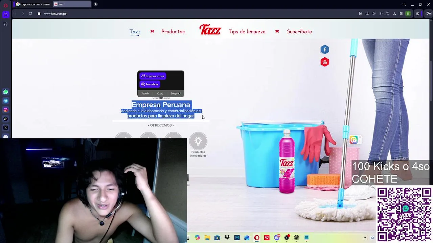Click Copy in selection popup
The width and height of the screenshot is (433, 243).
click(x=160, y=93)
